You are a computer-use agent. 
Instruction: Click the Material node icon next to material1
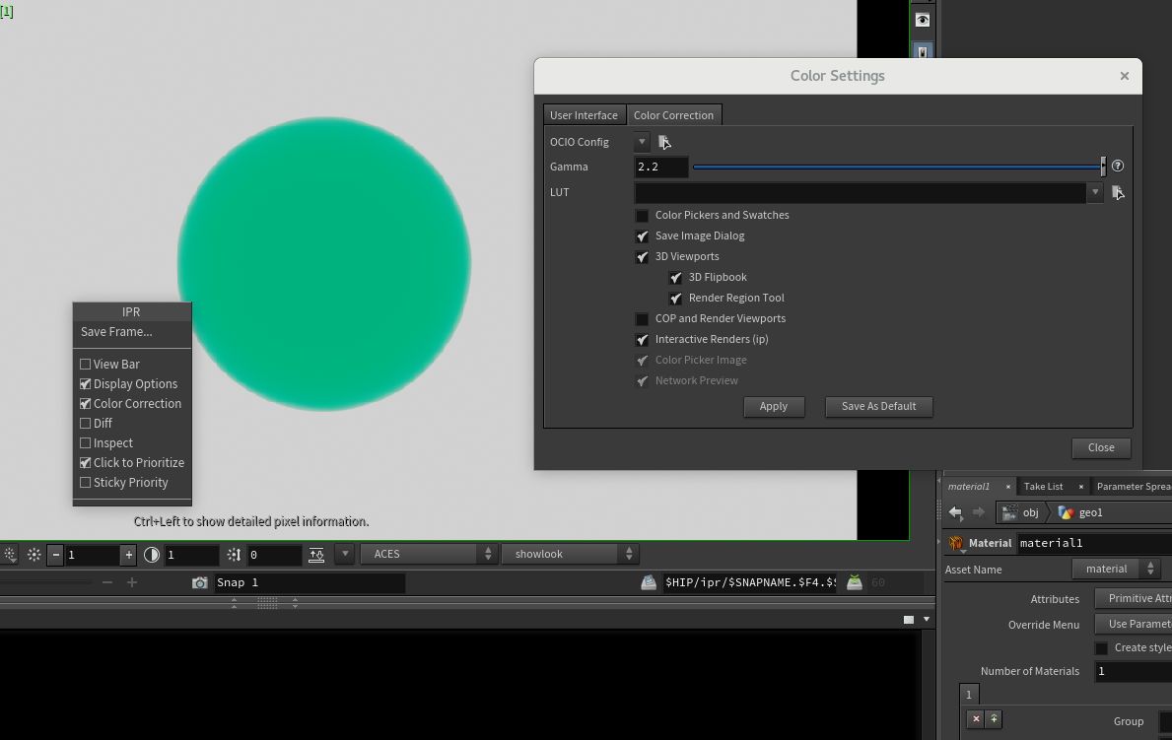pos(954,543)
